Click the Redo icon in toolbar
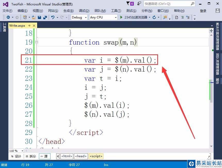The height and width of the screenshot is (168, 222). point(62,17)
